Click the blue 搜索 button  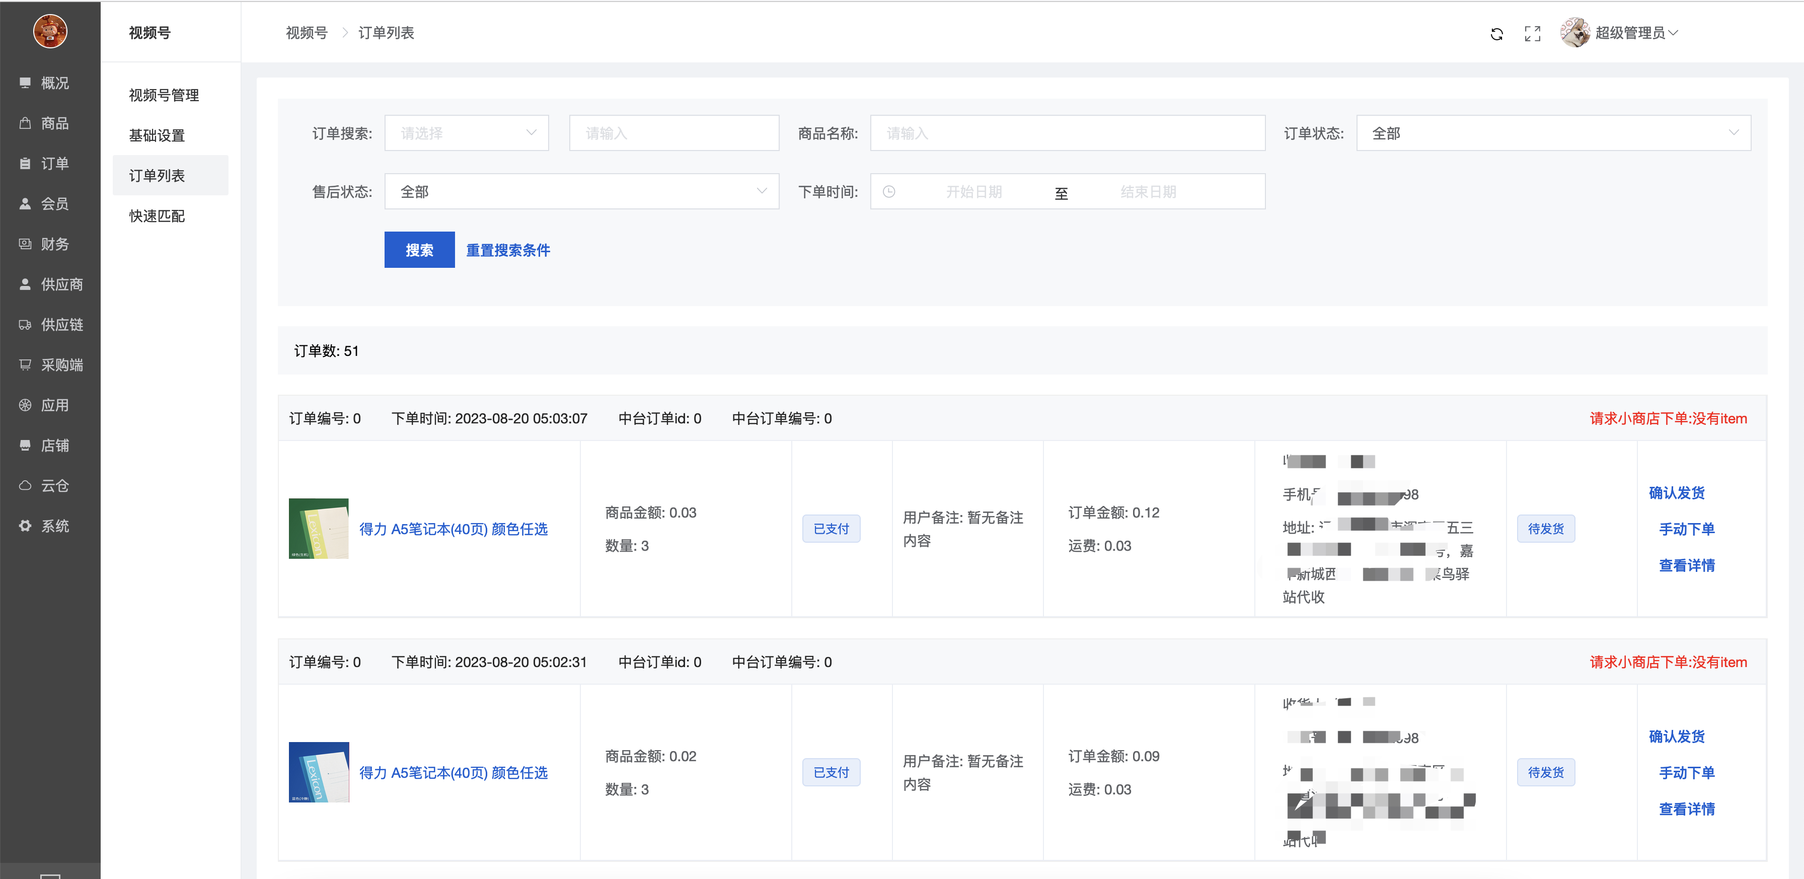point(419,250)
